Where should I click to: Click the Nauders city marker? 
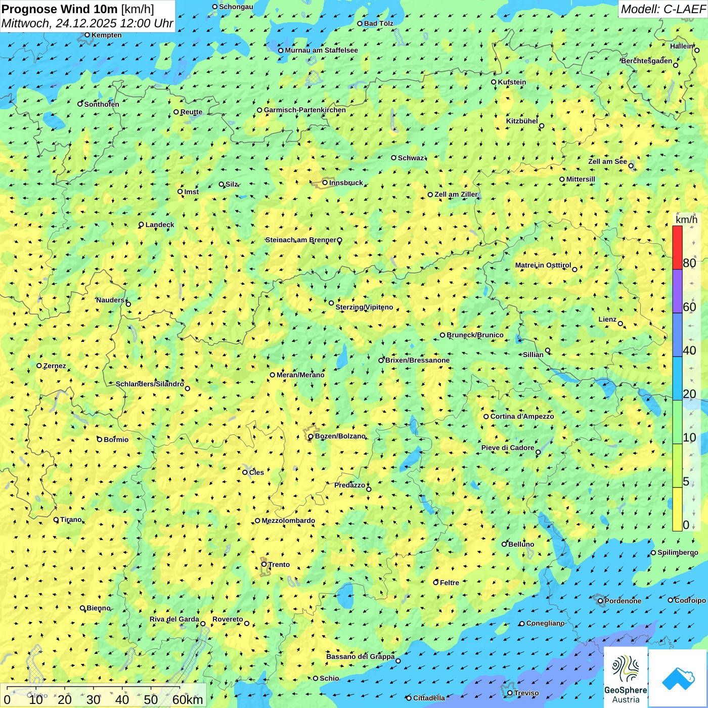coord(128,304)
